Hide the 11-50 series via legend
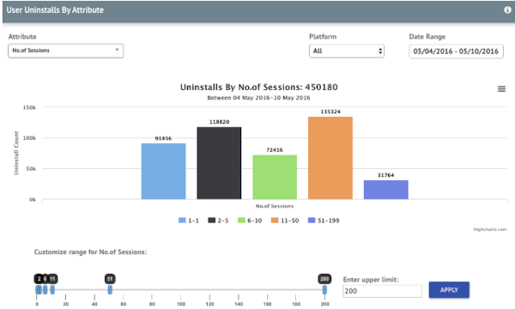 (285, 221)
